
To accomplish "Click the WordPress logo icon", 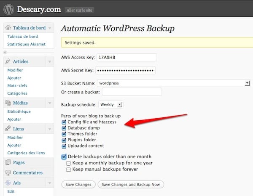I will click(9, 9).
